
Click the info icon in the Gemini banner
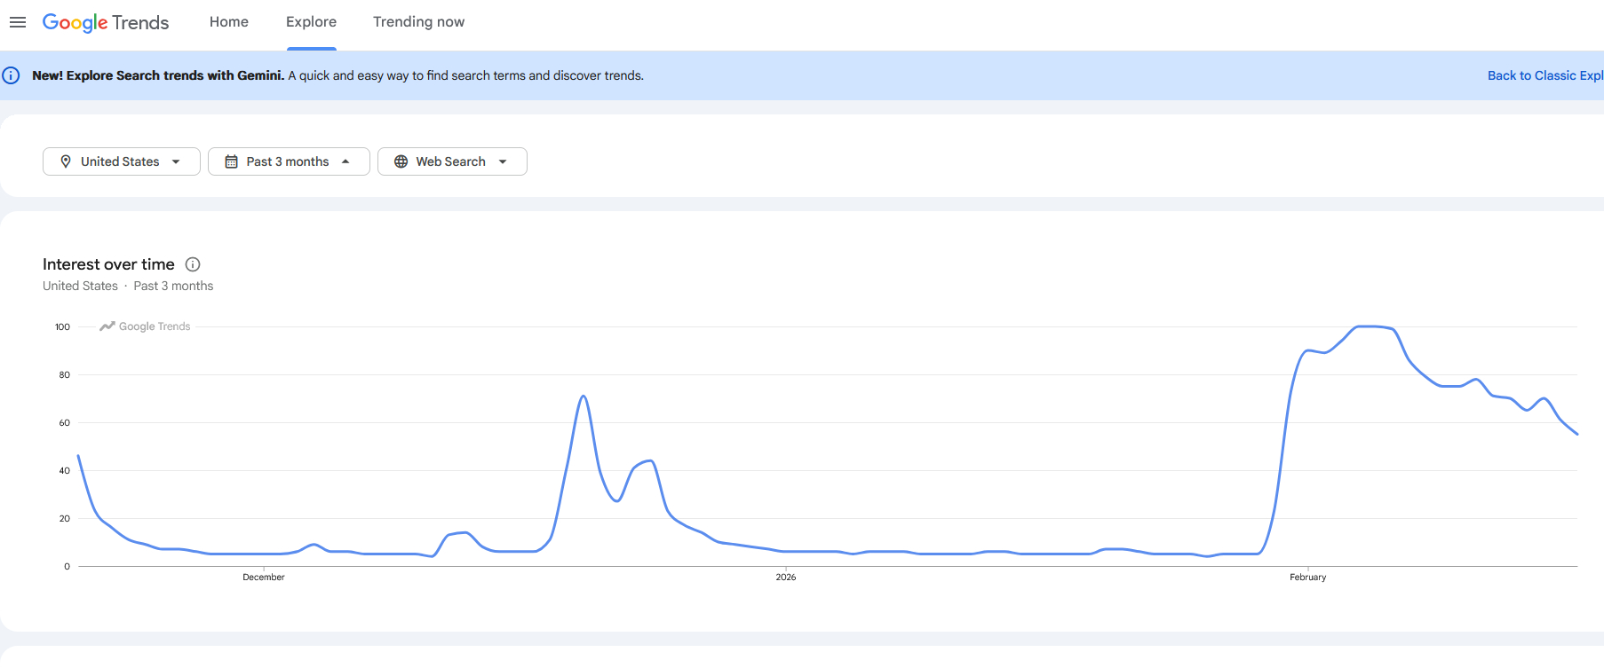coord(11,75)
